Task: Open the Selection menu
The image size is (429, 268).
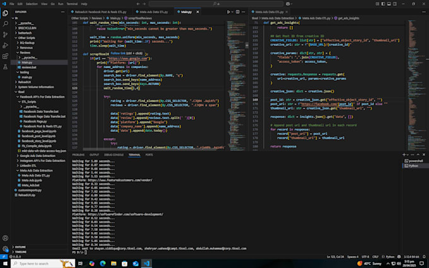Action: (32, 4)
